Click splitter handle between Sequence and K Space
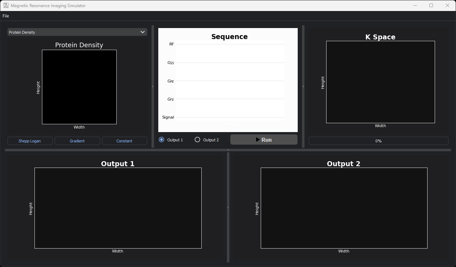The width and height of the screenshot is (456, 267). tap(303, 86)
